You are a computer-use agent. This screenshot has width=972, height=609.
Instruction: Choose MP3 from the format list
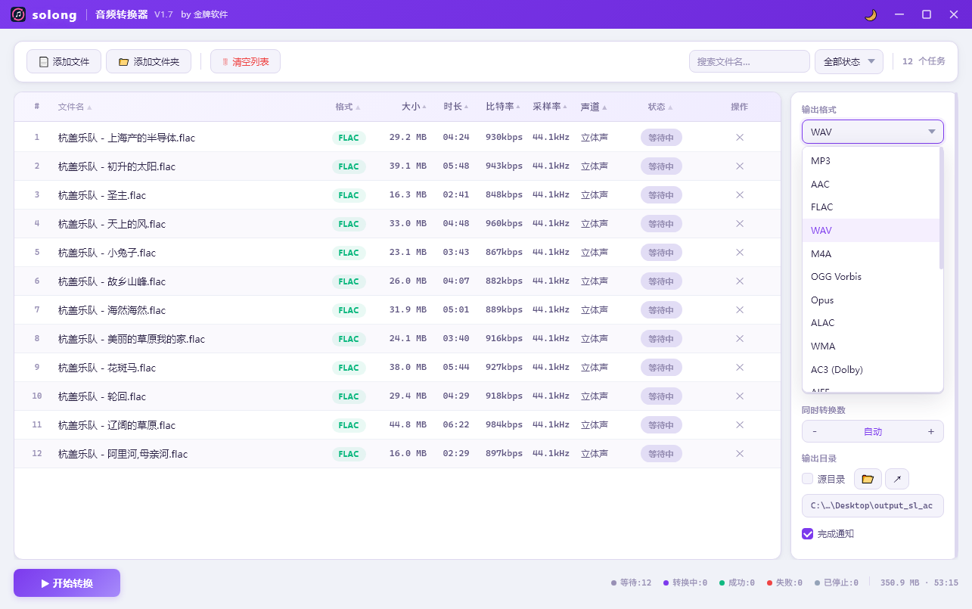[x=821, y=160]
